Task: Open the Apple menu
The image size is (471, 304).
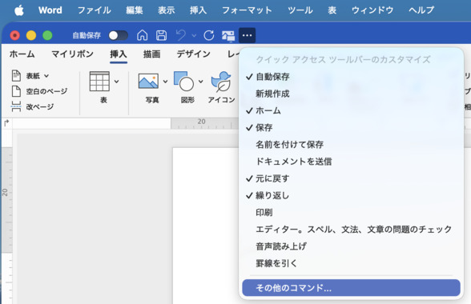Action: [x=19, y=10]
